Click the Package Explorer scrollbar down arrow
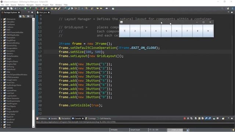 click(x=33, y=126)
